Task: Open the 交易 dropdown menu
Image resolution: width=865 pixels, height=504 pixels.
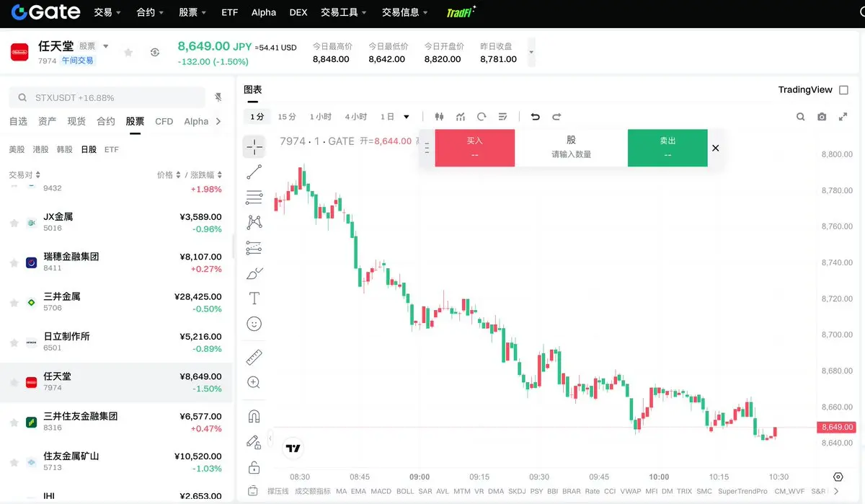Action: [x=107, y=12]
